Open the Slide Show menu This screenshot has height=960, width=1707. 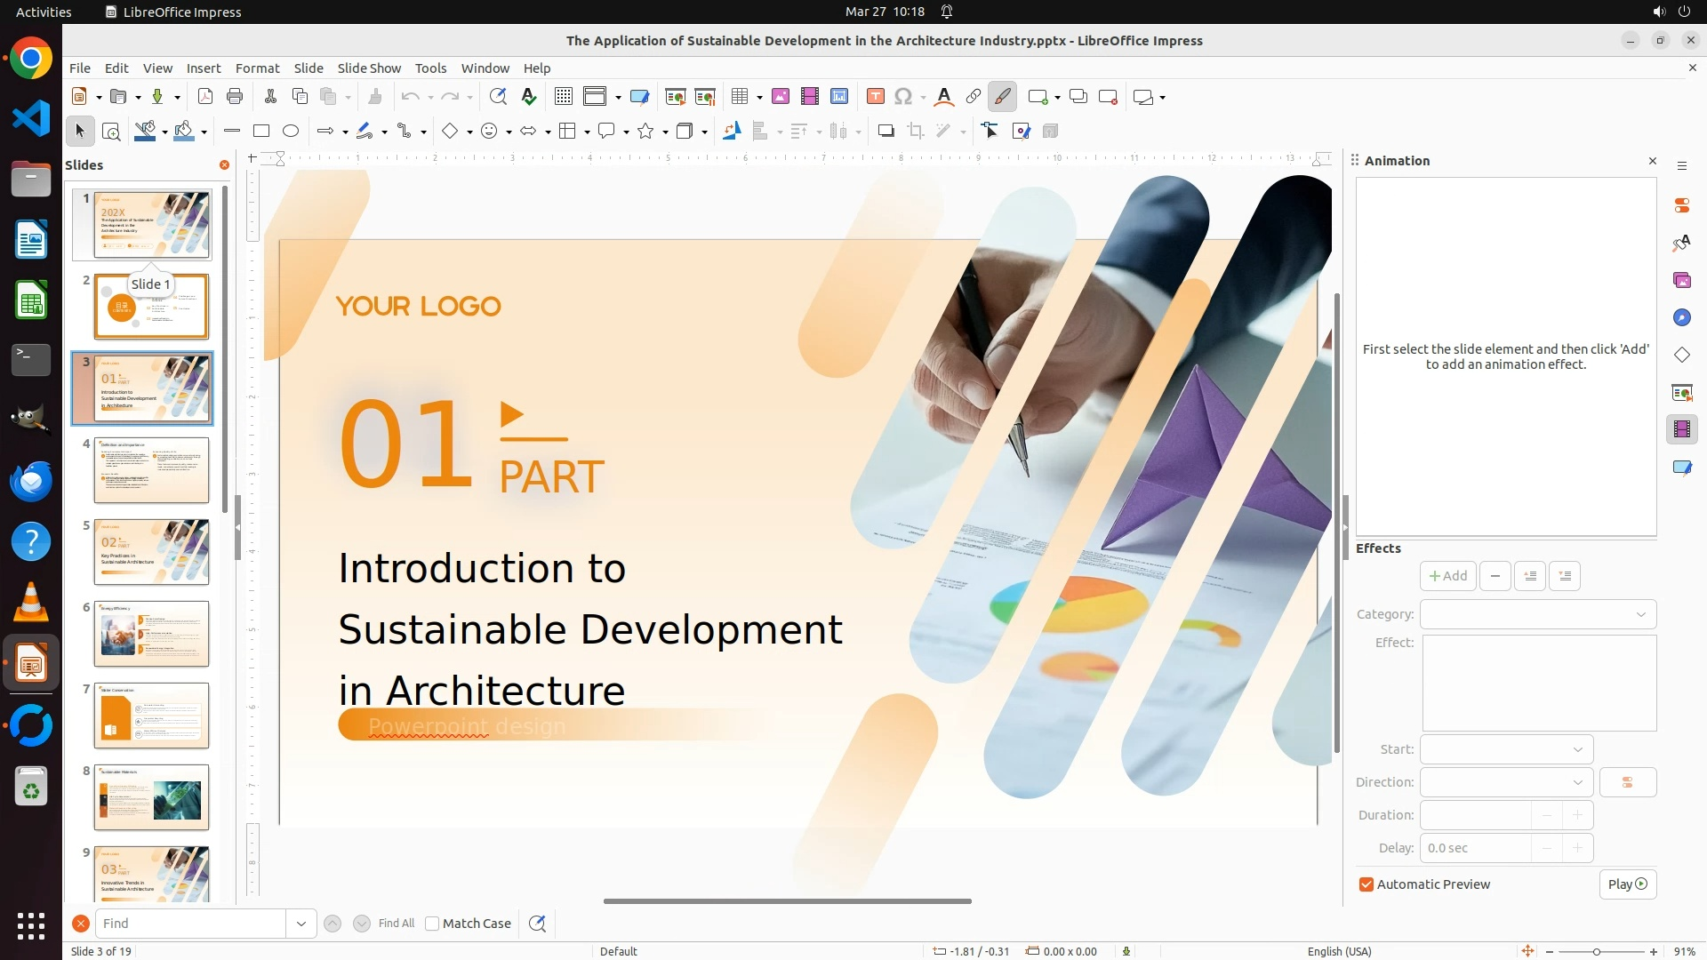click(369, 68)
